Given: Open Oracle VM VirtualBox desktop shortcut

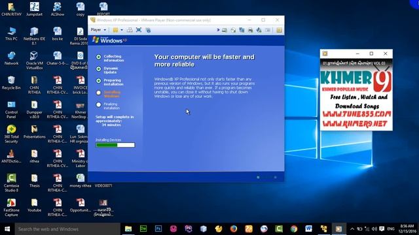Looking at the screenshot, I should pyautogui.click(x=34, y=61).
